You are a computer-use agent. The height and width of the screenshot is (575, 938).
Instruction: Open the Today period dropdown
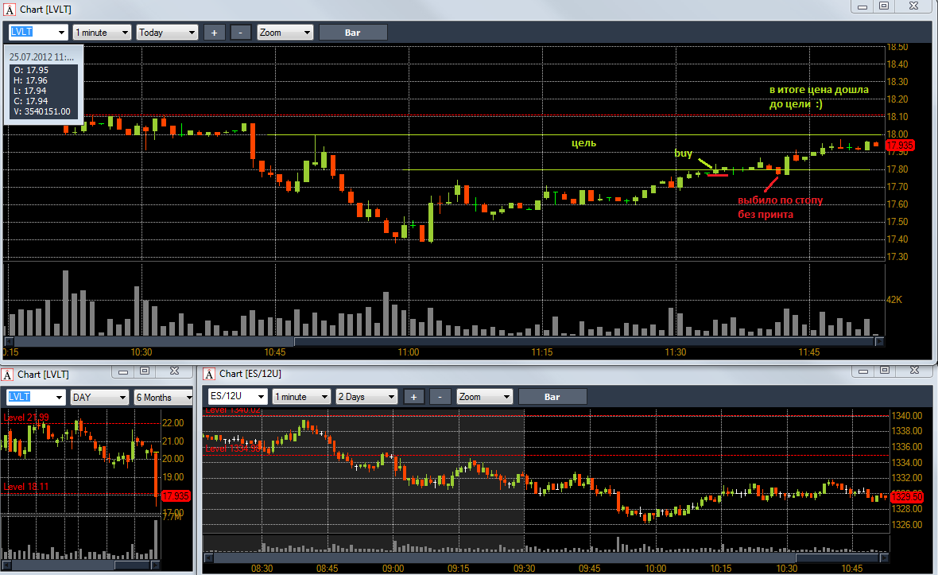(x=168, y=33)
